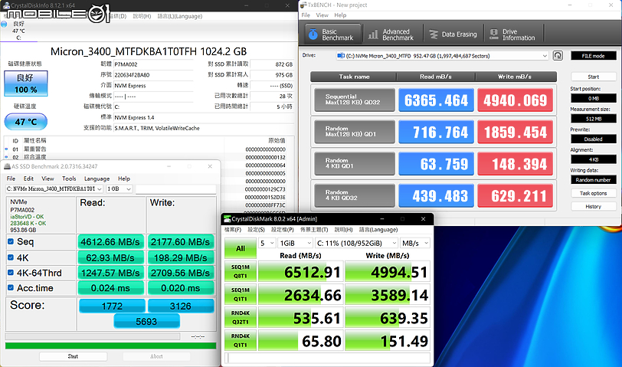Click the Measurement size 512 MB field
Image resolution: width=622 pixels, height=367 pixels.
[594, 119]
